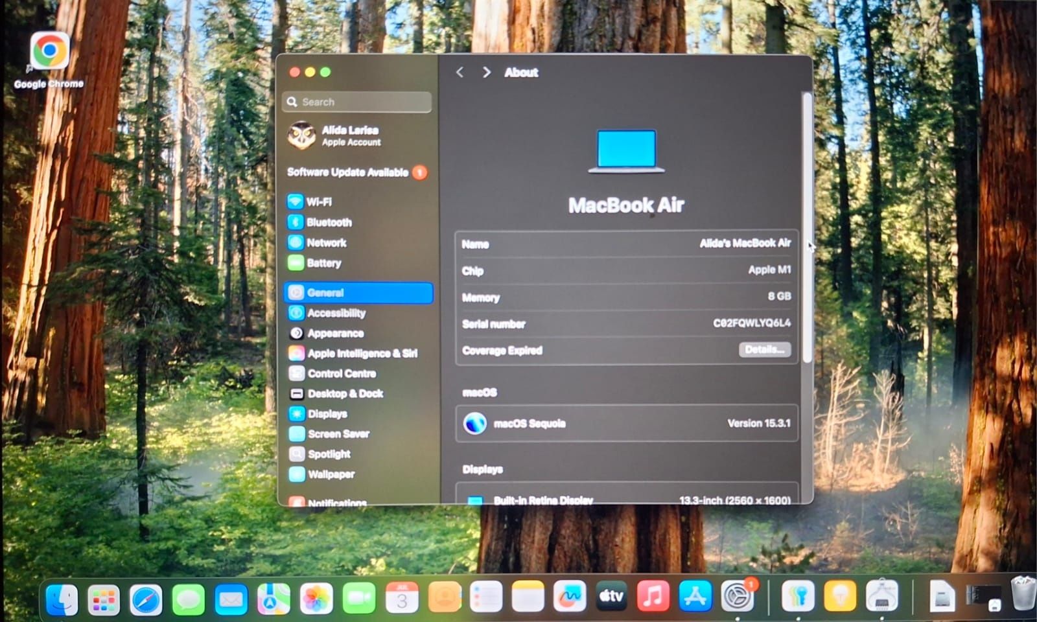Click "macOS Sequoia" label
This screenshot has height=622, width=1037.
click(x=530, y=424)
